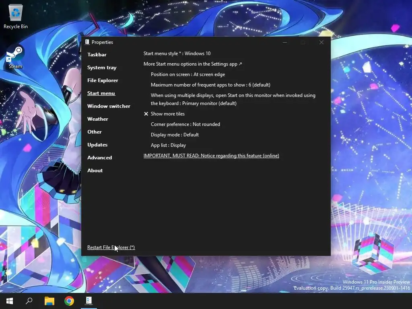Open the Other section
The width and height of the screenshot is (412, 309).
coord(95,132)
